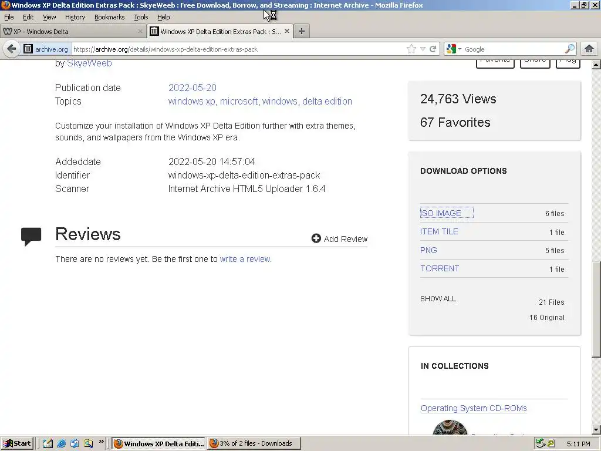601x451 pixels.
Task: Download the PNG files
Action: [428, 250]
